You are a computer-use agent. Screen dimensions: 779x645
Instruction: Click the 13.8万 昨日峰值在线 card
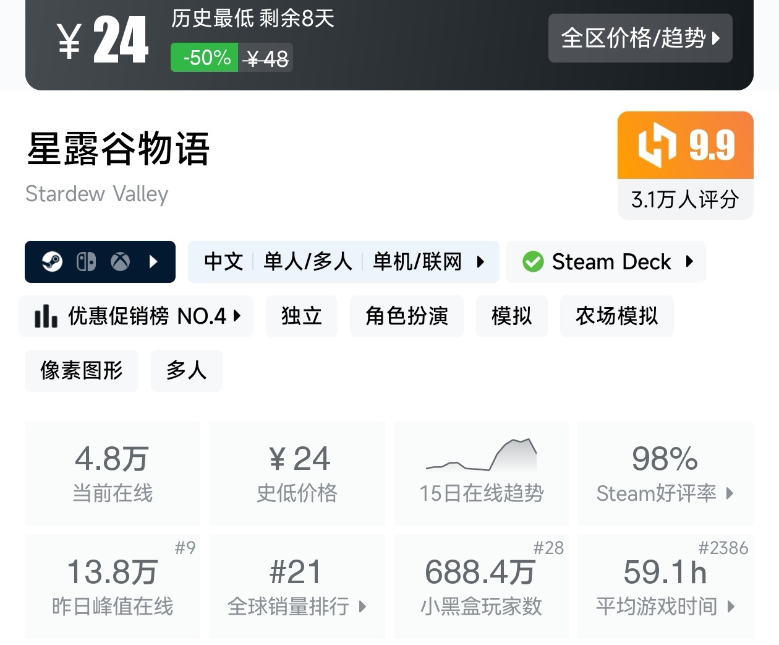click(x=113, y=586)
